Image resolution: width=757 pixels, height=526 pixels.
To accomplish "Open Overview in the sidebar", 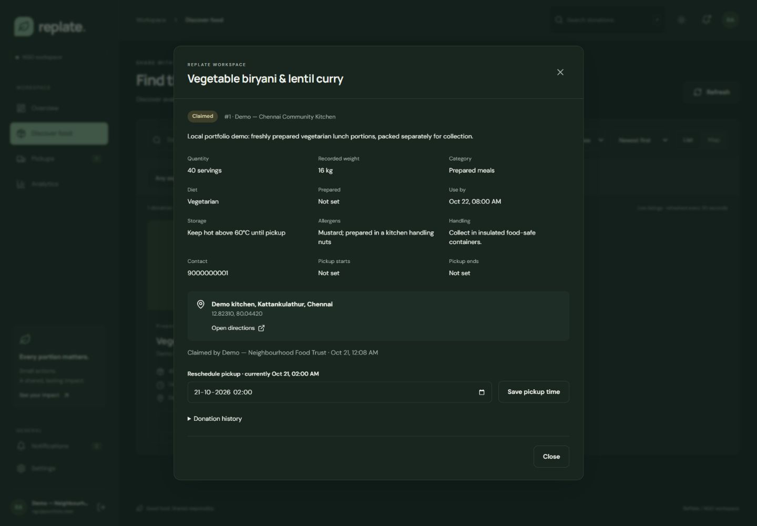I will 59,108.
